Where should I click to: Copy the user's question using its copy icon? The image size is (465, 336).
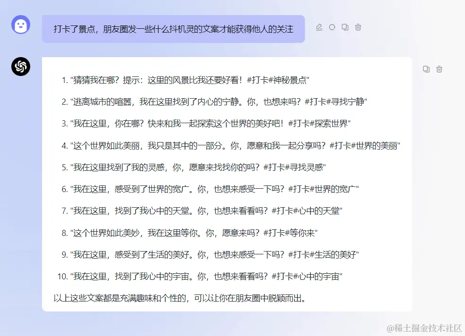(x=345, y=27)
